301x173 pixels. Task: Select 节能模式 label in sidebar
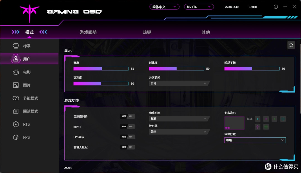[x=31, y=98]
